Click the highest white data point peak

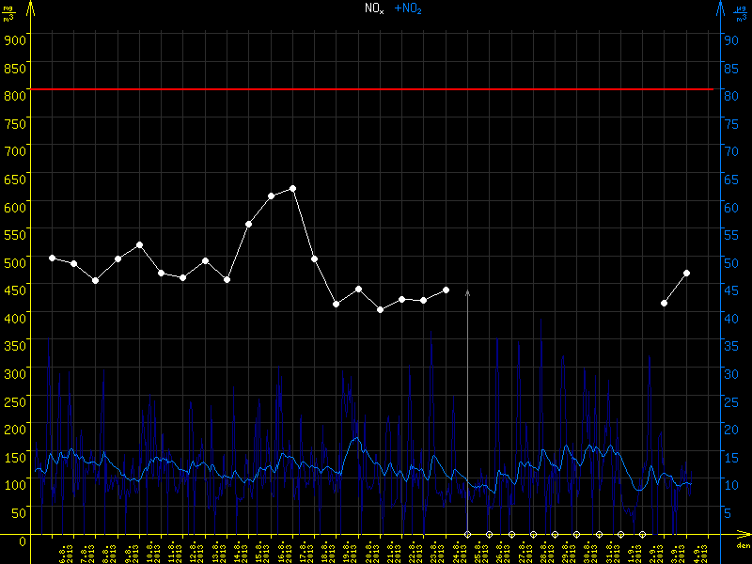click(x=293, y=188)
